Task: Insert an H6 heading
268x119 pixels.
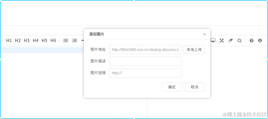Action: (x=53, y=40)
